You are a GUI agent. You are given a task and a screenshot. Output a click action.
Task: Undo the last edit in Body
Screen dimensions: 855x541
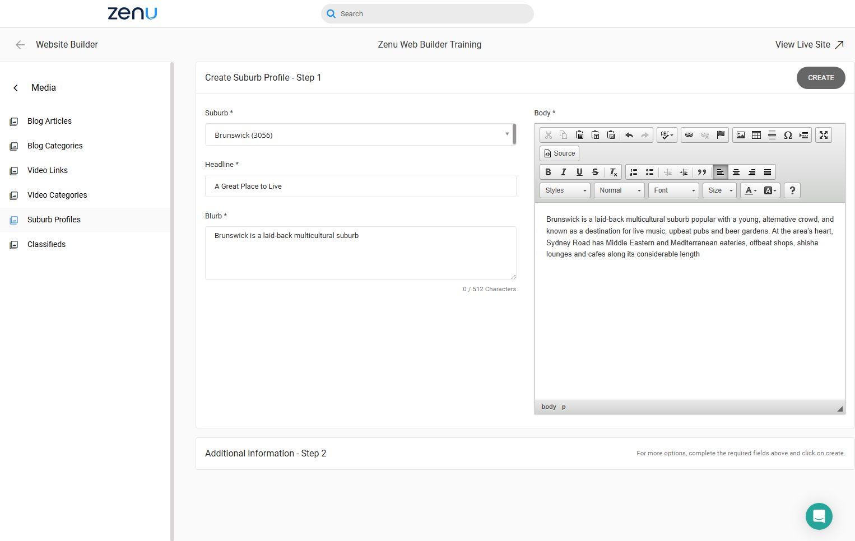[x=629, y=135]
